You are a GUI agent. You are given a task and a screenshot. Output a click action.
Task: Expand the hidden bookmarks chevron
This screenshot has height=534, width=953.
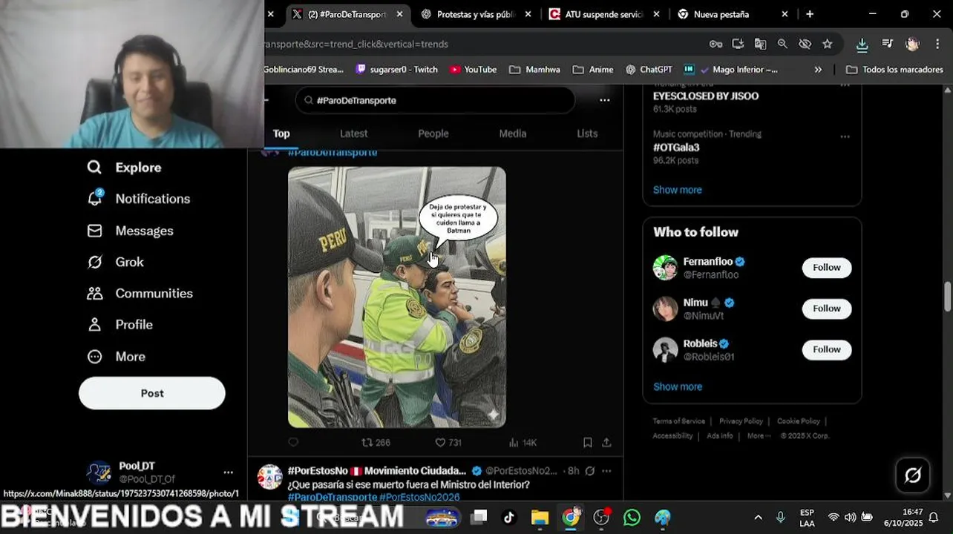pyautogui.click(x=818, y=69)
